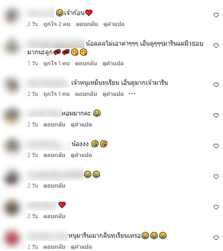Show translation for เจ้าหนูเหม็นทุเรียน comment
Screen dimensions: 223x251
pyautogui.click(x=113, y=94)
